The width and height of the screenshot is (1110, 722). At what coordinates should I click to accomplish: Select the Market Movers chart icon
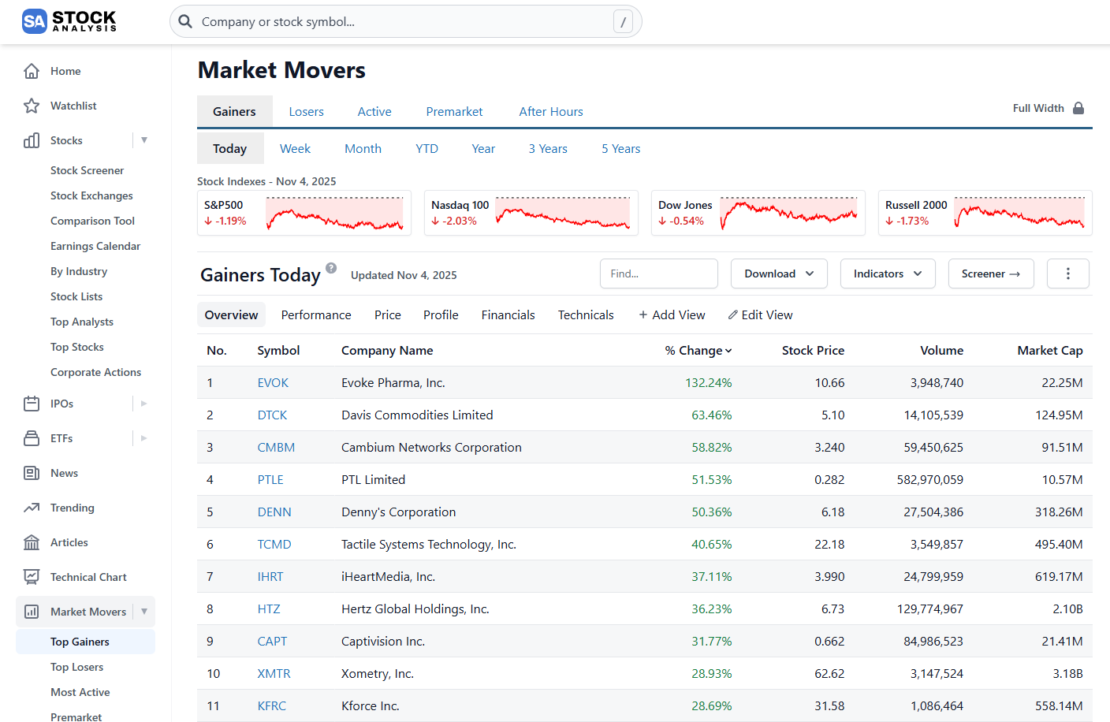click(31, 611)
